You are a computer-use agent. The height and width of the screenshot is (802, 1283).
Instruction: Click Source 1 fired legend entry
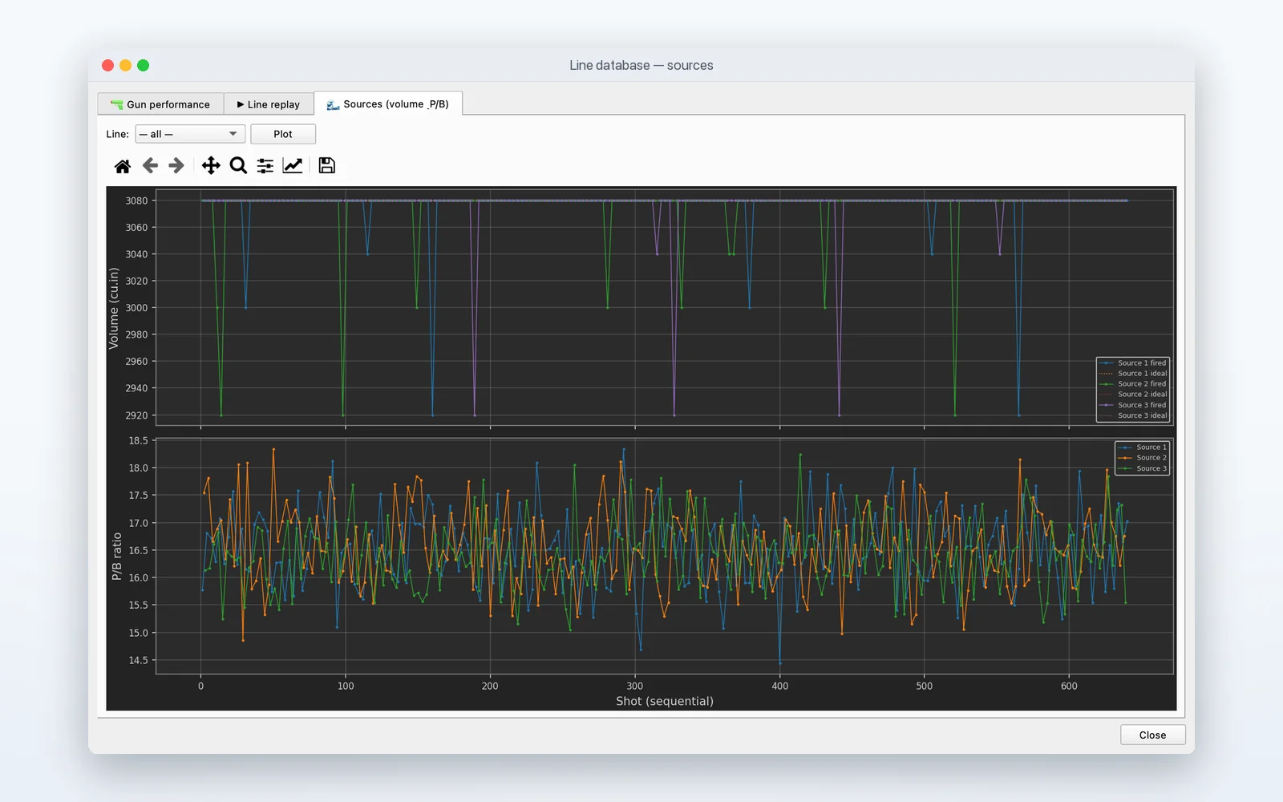[1133, 363]
